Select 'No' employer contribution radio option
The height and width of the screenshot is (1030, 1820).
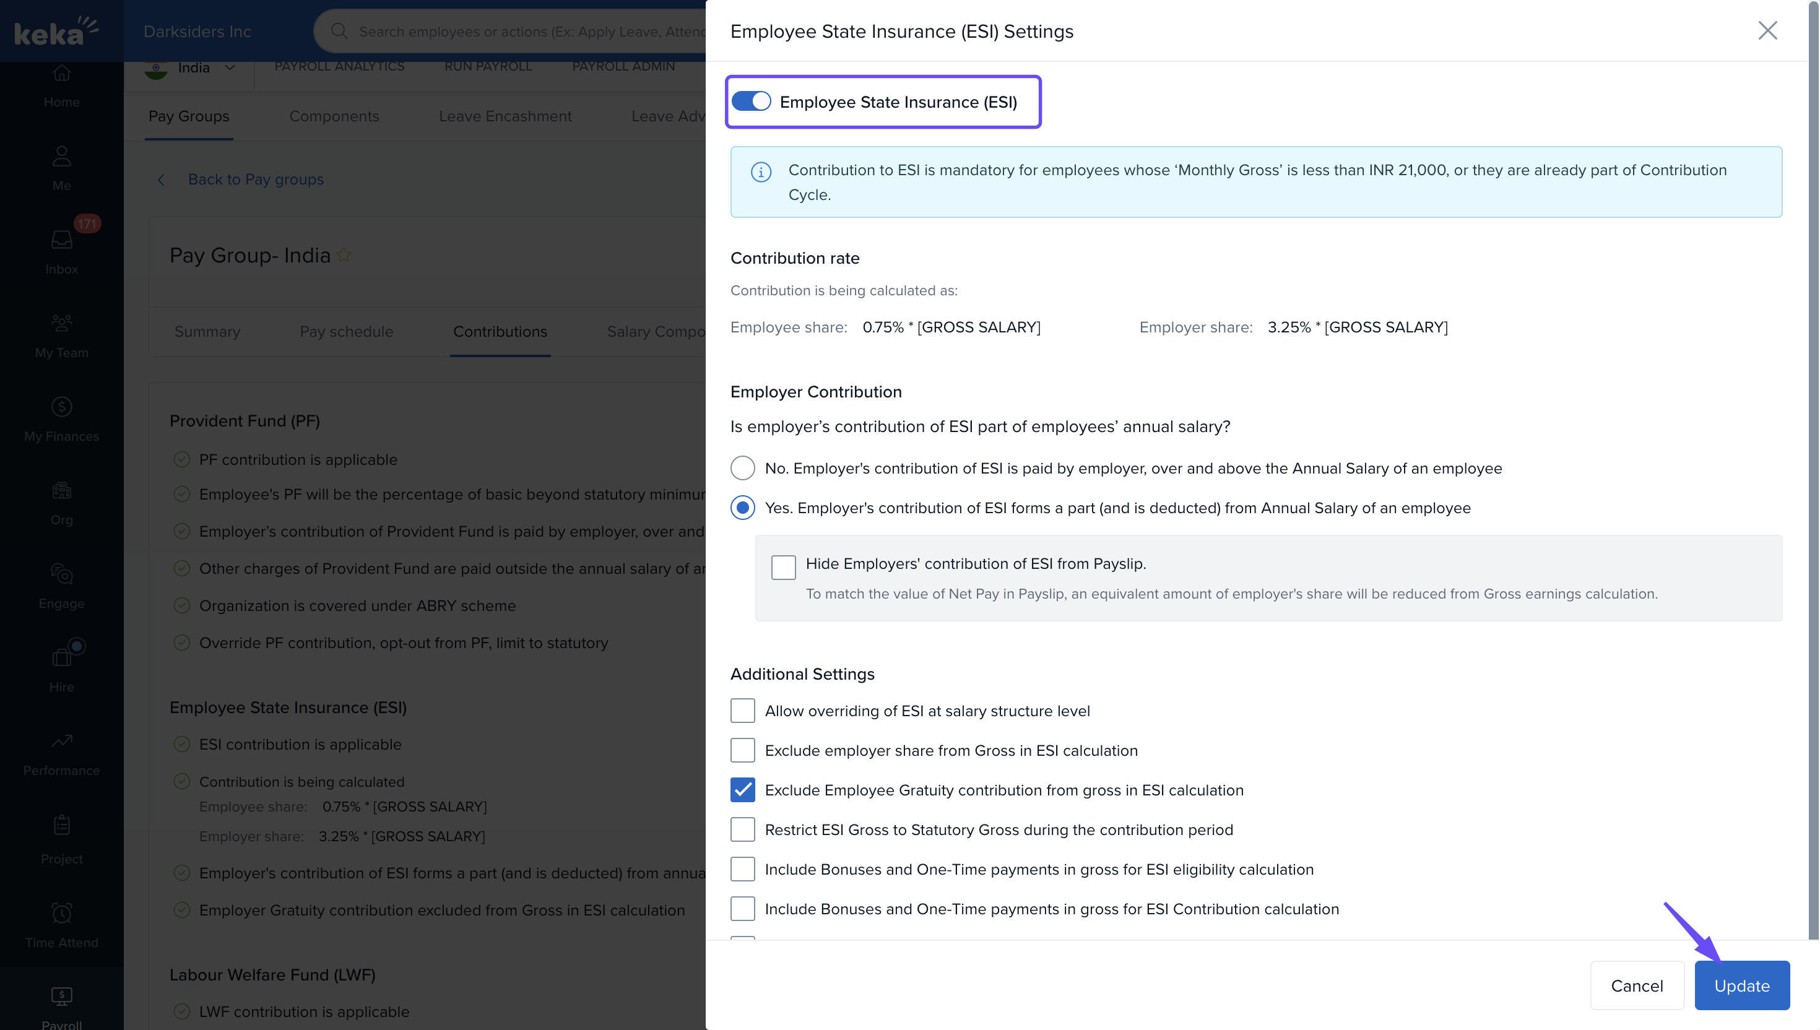(742, 469)
